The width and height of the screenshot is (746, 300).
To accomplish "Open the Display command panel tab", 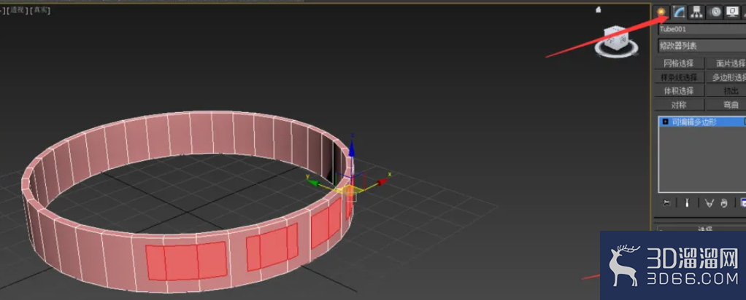I will [x=731, y=12].
